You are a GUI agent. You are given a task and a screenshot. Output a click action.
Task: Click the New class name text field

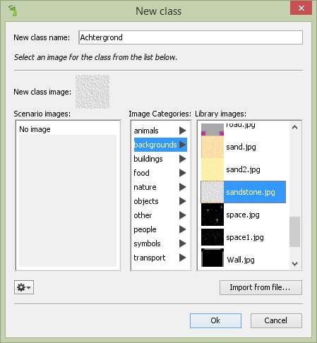tap(191, 37)
